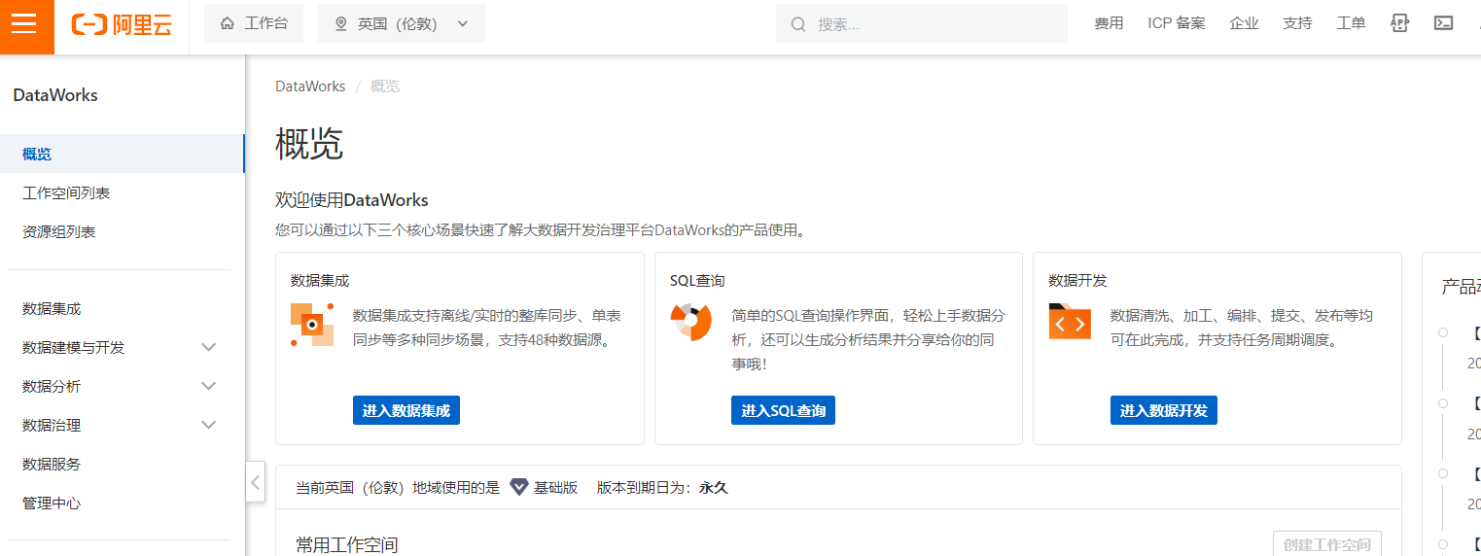Expand the 数据分析 sidebar section
The image size is (1481, 556).
(x=208, y=386)
